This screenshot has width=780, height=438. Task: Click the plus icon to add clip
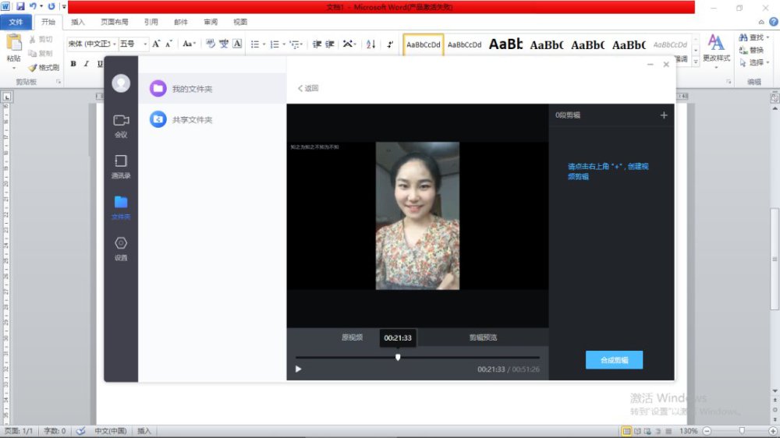coord(664,115)
